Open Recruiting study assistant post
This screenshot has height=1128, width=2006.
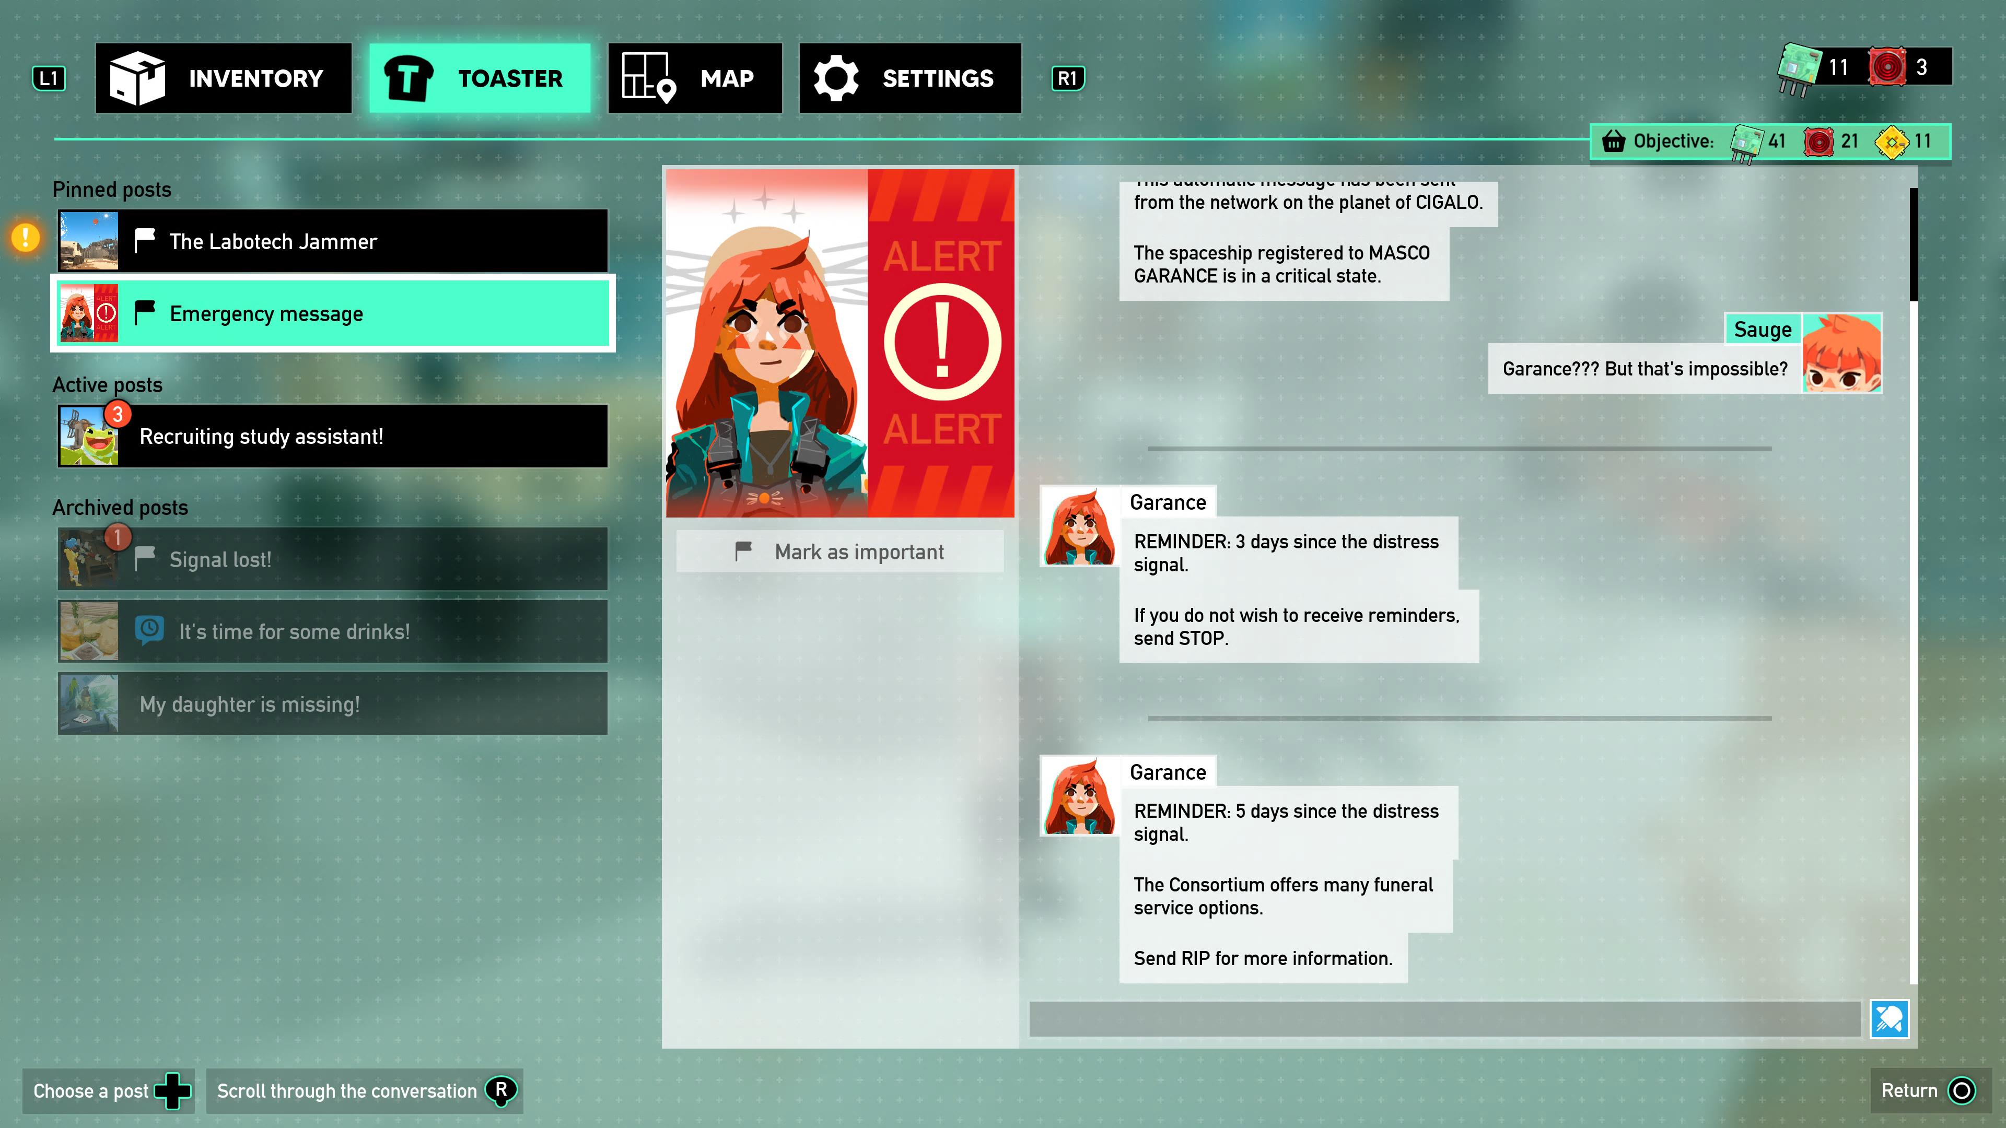tap(333, 436)
